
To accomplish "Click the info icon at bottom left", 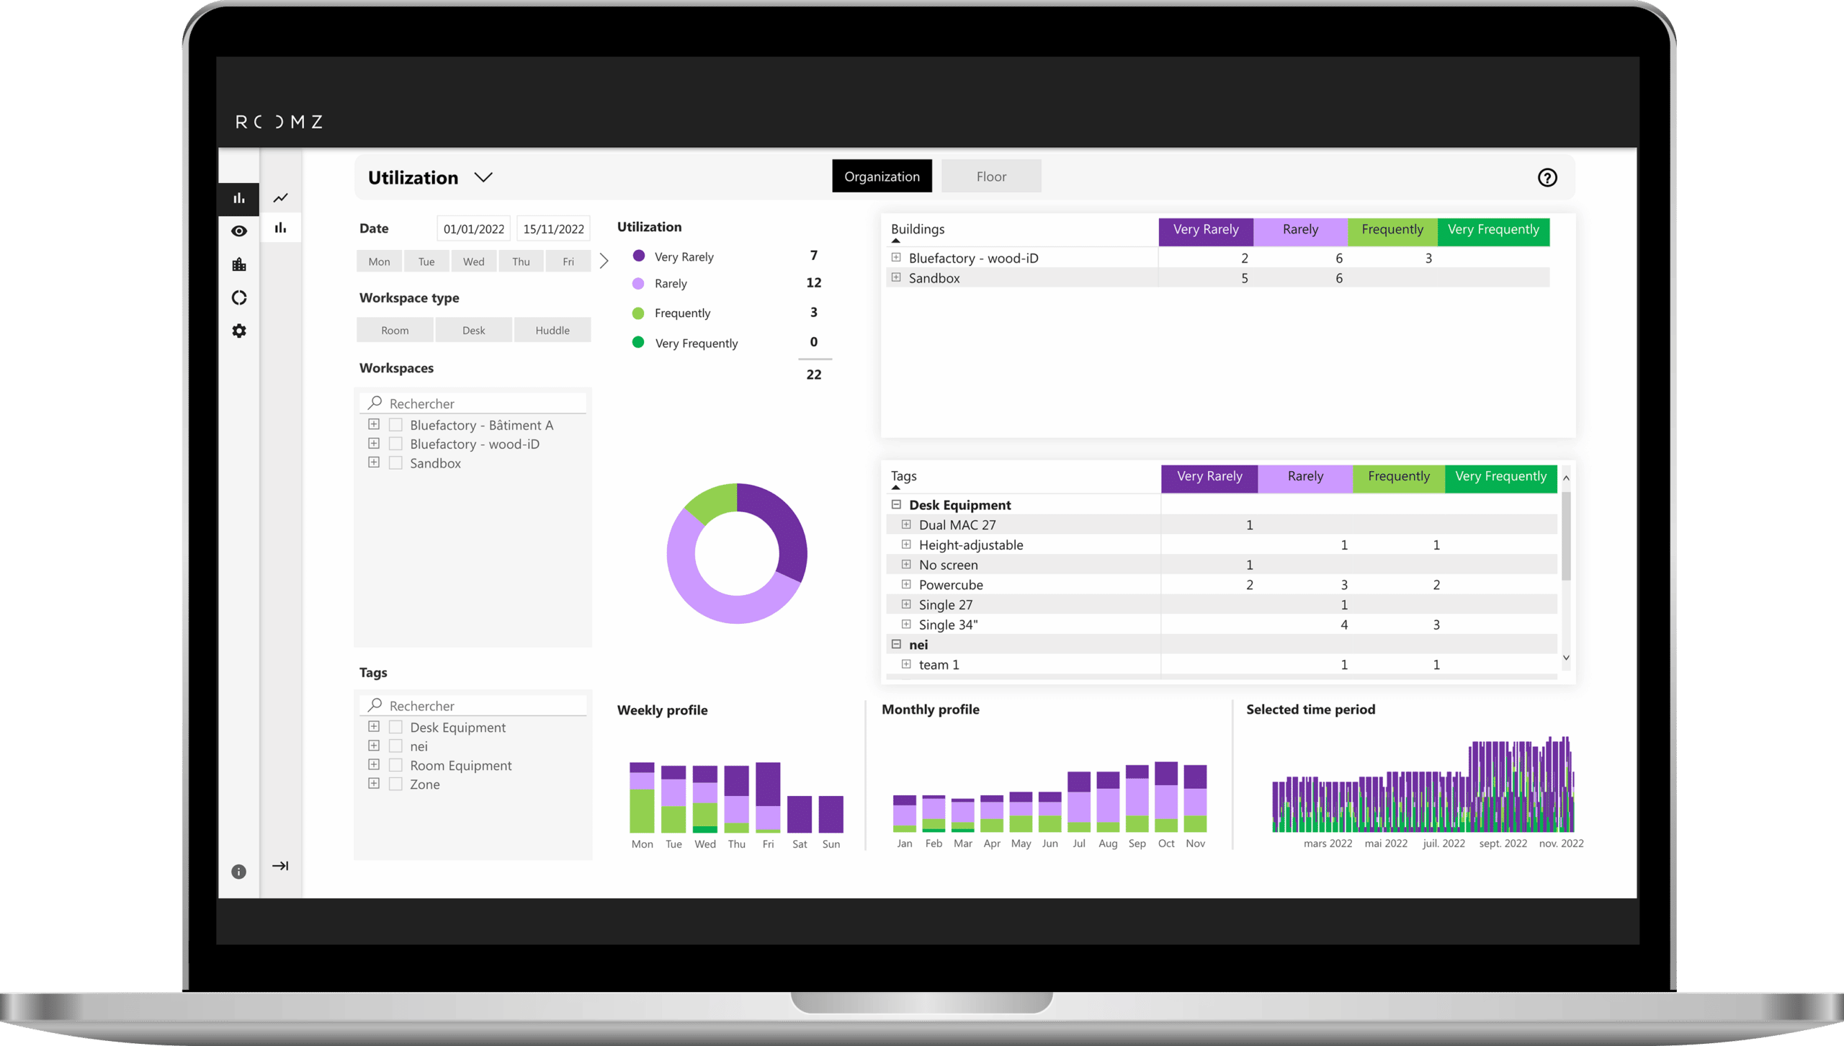I will click(238, 870).
